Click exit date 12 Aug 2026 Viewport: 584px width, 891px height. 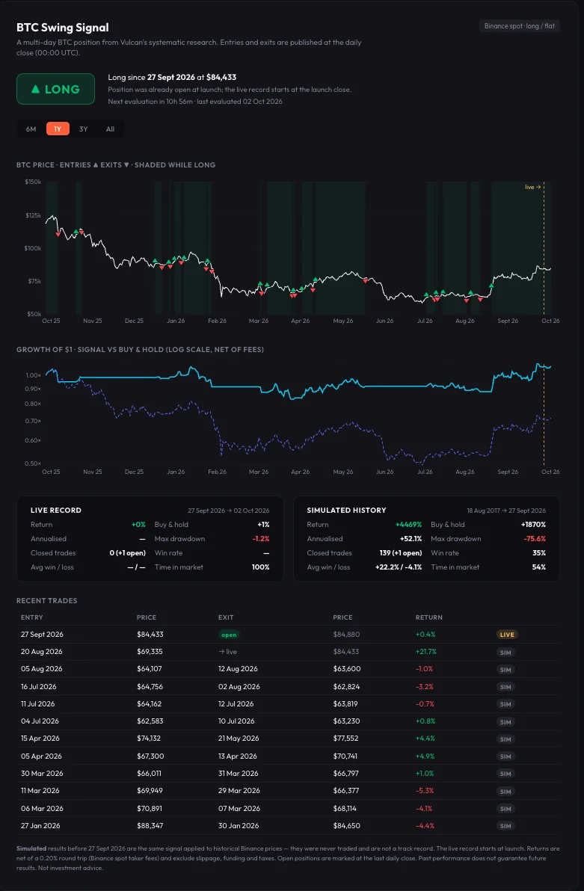coord(238,669)
